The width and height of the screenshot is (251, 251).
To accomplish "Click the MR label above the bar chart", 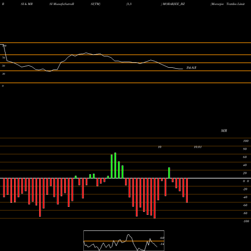I will (x=224, y=131).
